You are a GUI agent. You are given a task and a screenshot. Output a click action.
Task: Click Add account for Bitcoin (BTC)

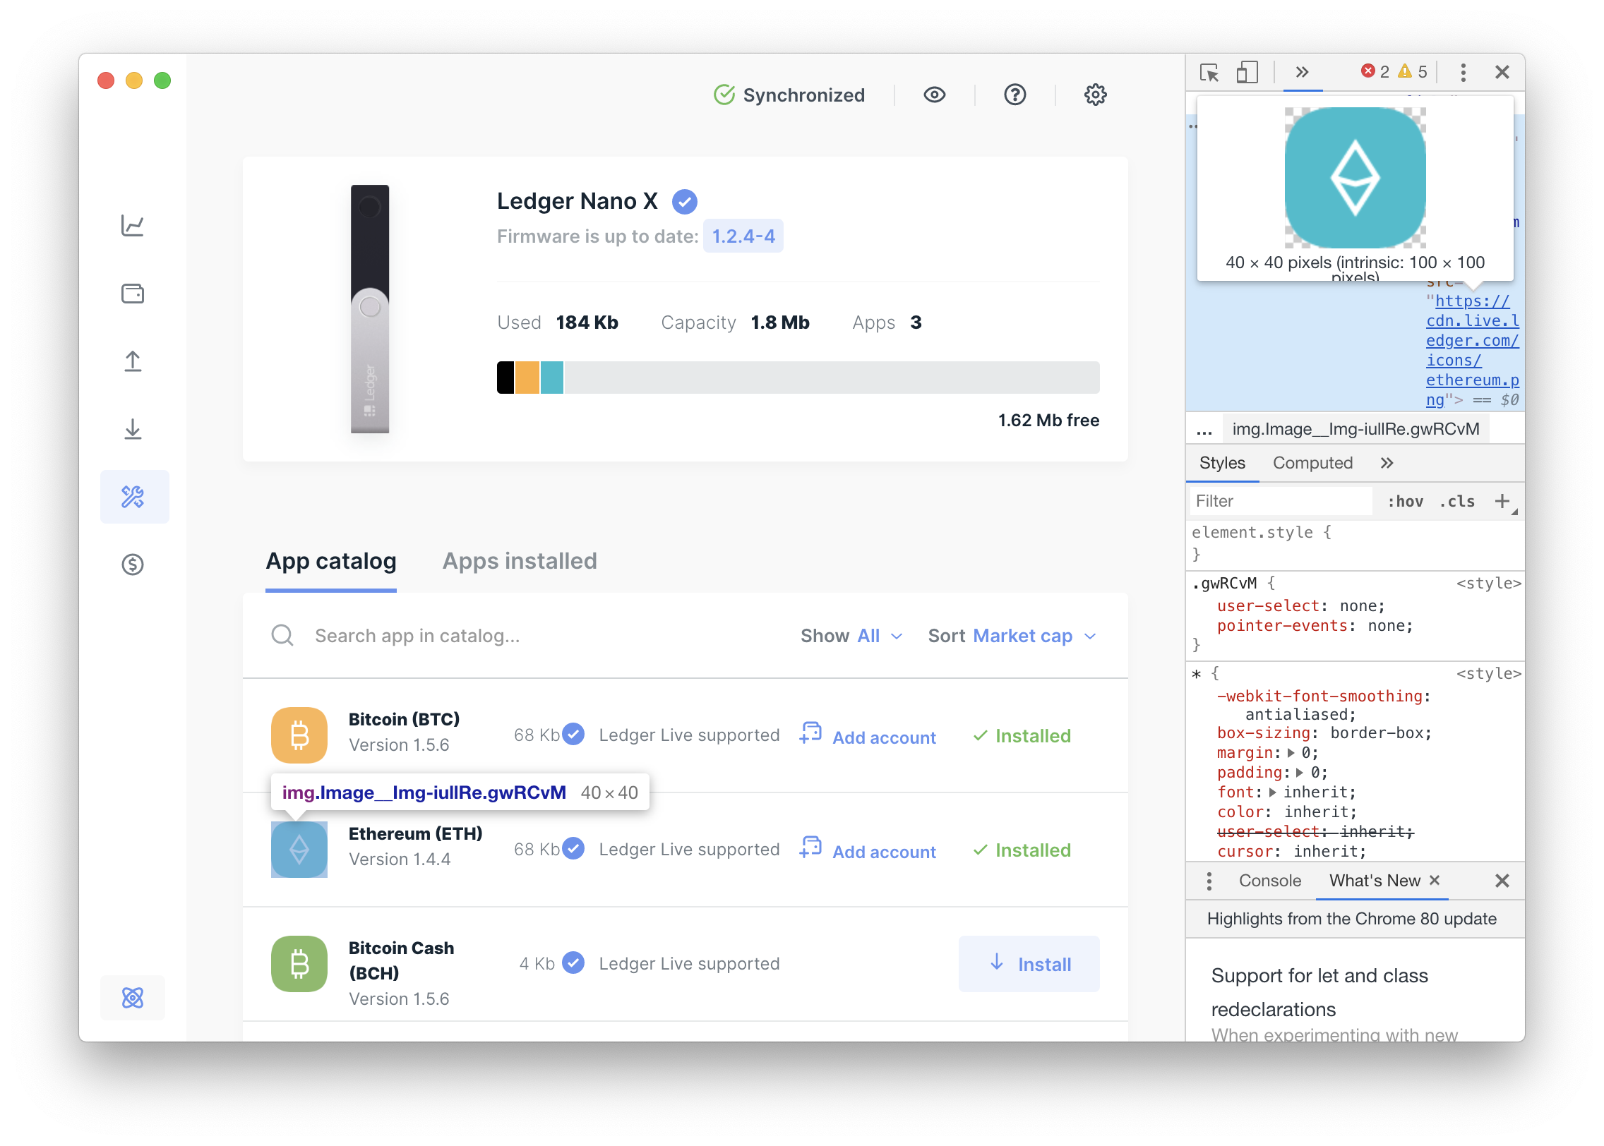pyautogui.click(x=868, y=736)
